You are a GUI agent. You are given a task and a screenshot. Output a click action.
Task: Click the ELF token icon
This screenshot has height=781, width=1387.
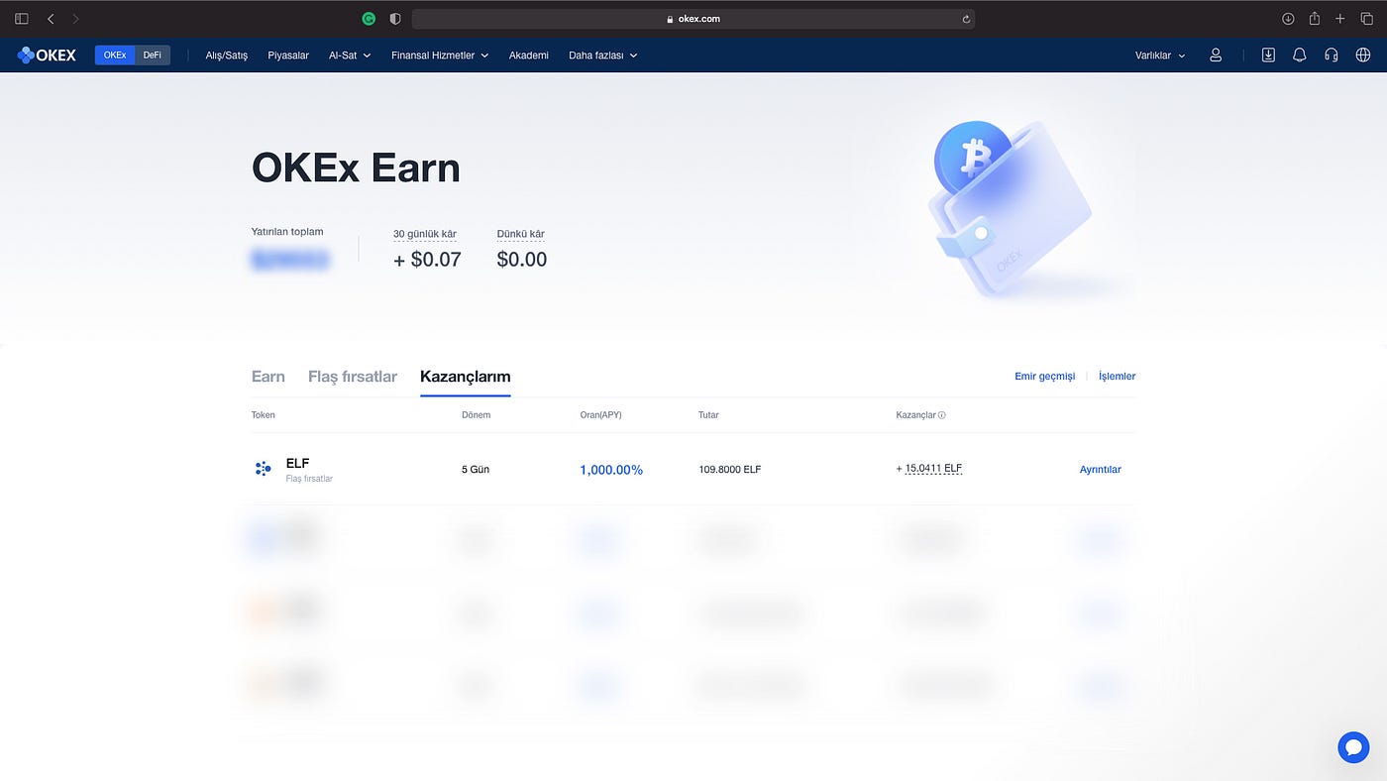coord(263,469)
